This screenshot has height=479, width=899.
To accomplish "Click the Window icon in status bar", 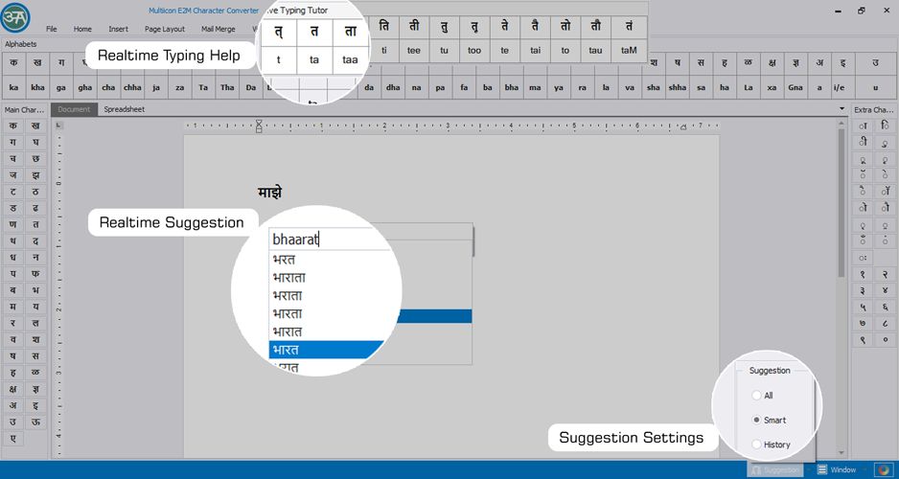I will tap(822, 469).
